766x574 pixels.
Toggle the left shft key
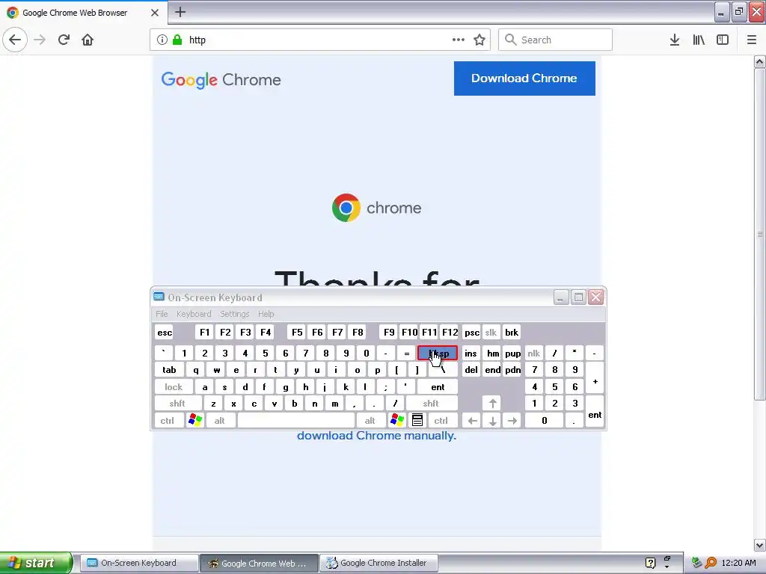(x=178, y=404)
